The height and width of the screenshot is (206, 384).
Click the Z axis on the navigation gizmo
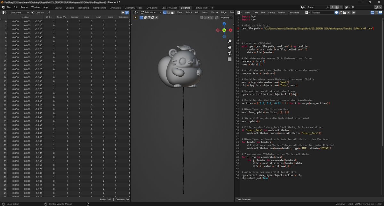click(224, 24)
